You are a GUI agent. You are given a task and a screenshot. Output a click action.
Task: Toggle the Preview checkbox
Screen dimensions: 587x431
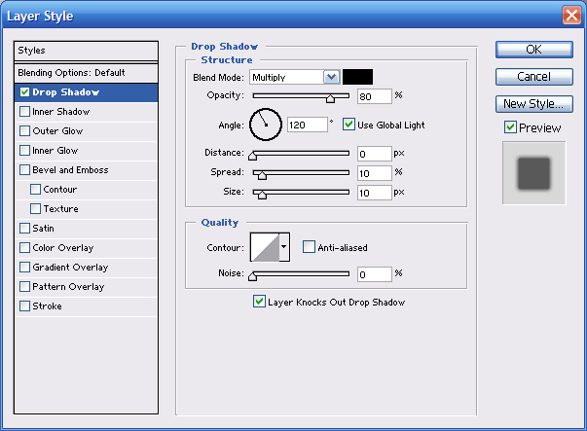pos(510,127)
